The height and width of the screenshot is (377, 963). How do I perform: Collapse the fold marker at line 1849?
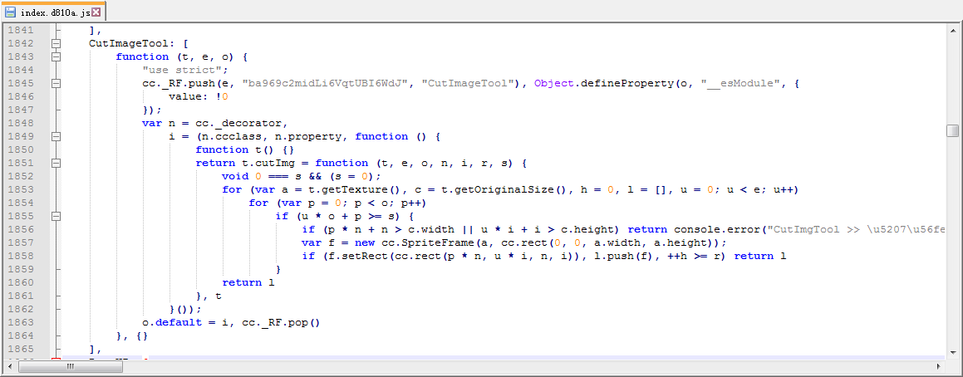click(57, 136)
